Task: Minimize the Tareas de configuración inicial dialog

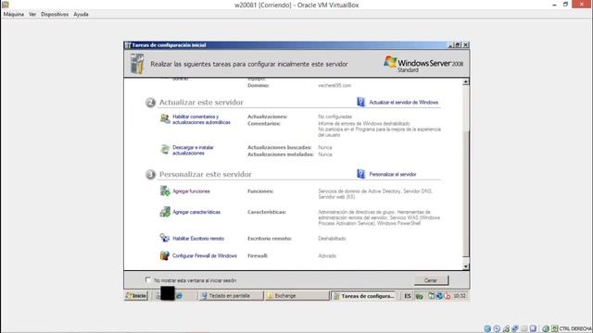Action: (451, 45)
